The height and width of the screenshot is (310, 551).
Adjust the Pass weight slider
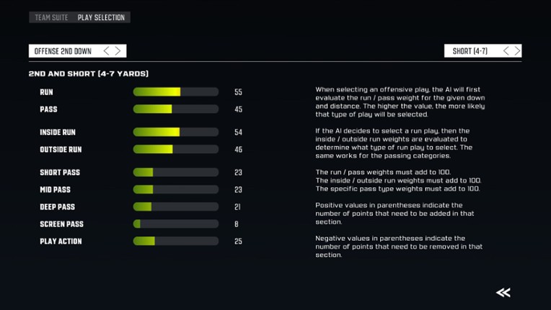tap(176, 110)
